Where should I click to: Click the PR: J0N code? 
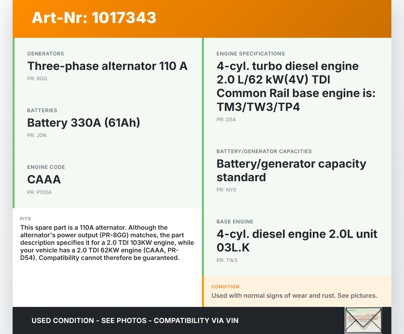(37, 135)
